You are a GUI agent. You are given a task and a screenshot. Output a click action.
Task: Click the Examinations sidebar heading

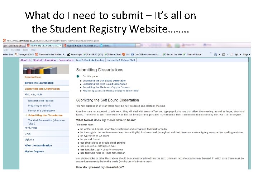click(x=33, y=77)
